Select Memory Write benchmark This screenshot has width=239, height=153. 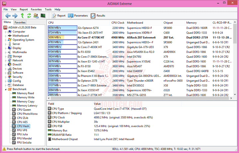26,97
